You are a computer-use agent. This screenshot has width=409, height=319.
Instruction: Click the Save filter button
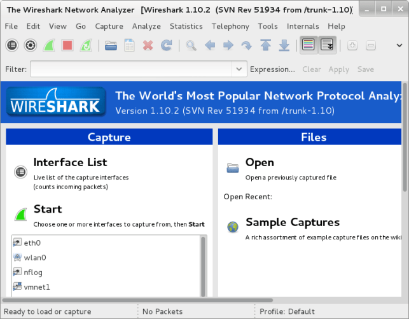(x=366, y=69)
